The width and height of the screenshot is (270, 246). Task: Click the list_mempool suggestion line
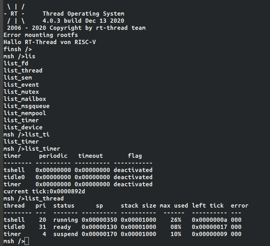[25, 113]
